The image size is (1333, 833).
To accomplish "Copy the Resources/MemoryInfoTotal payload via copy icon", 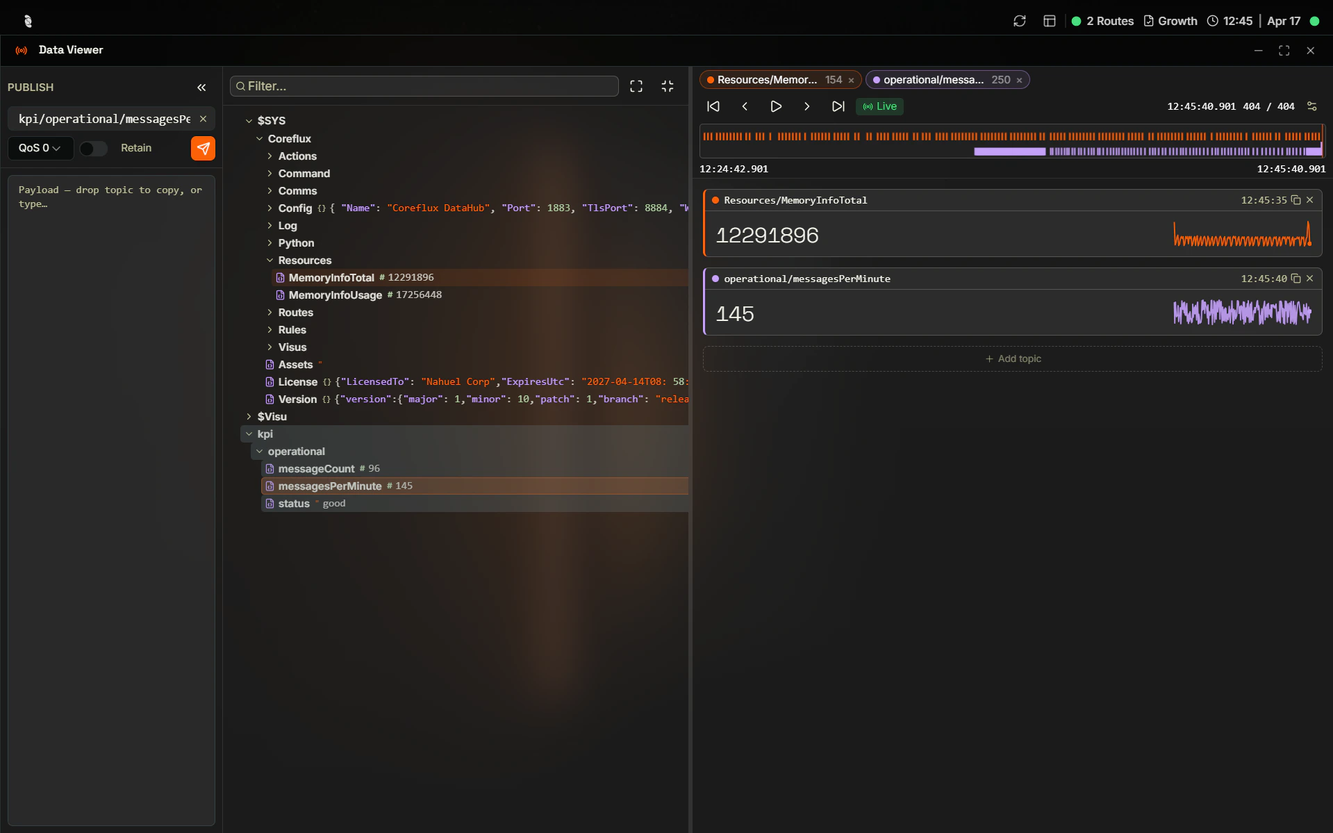I will coord(1295,200).
